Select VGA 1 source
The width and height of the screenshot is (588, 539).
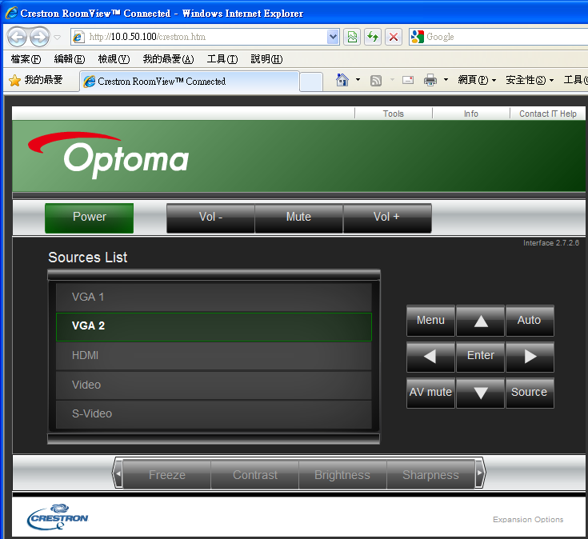[214, 297]
